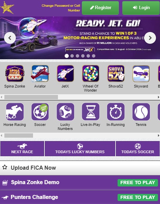Go to next banner slide arrow
The image size is (160, 204).
150,38
